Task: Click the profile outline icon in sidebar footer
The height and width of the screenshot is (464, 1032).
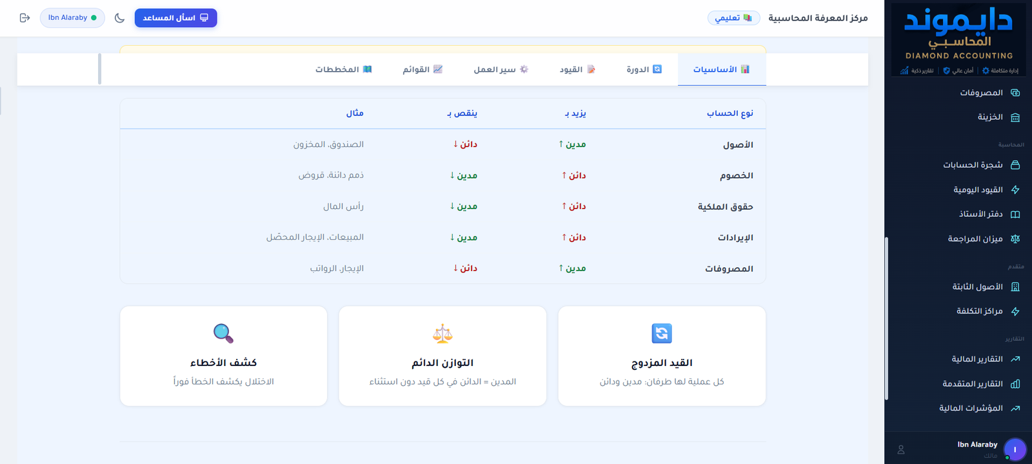Action: point(901,450)
